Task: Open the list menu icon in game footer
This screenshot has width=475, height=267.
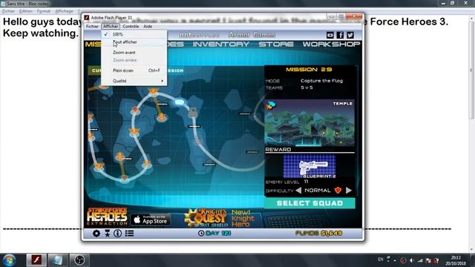Action: click(129, 233)
